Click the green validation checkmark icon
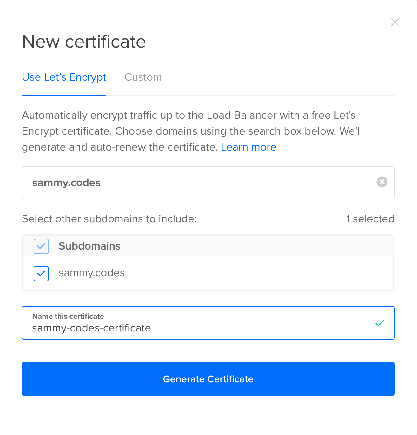Image resolution: width=417 pixels, height=435 pixels. [x=380, y=323]
